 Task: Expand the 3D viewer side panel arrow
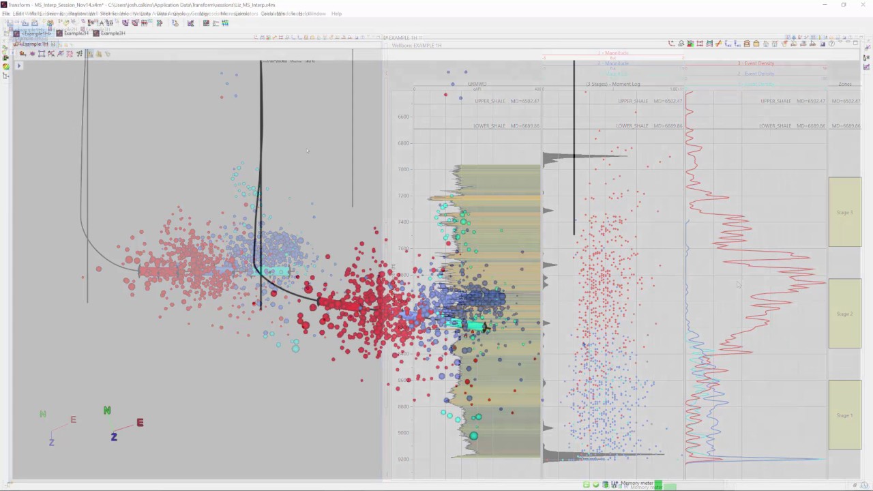coord(19,65)
